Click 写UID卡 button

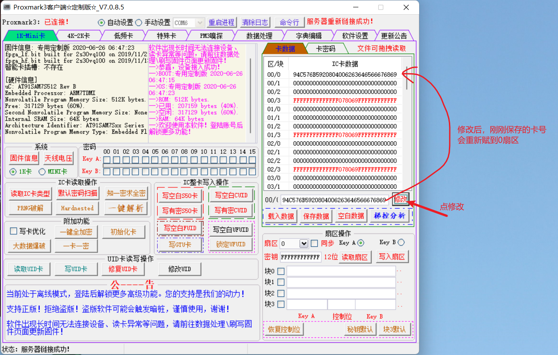tap(76, 269)
